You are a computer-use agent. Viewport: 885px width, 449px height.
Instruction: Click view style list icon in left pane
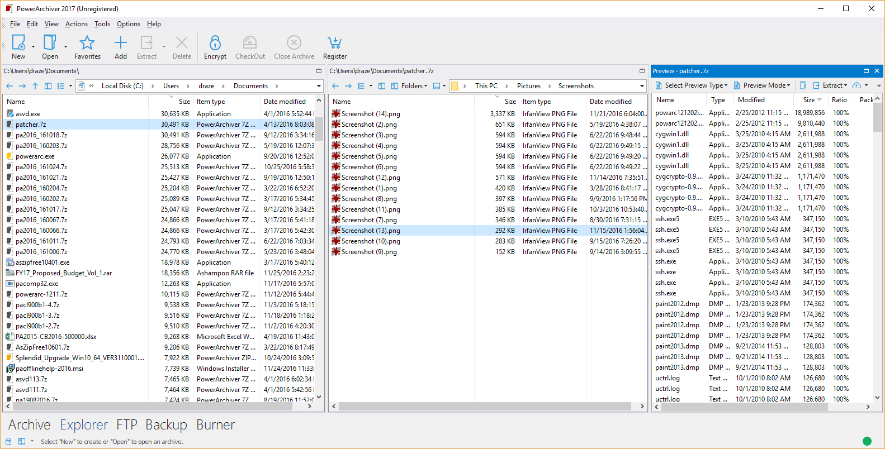pos(61,86)
